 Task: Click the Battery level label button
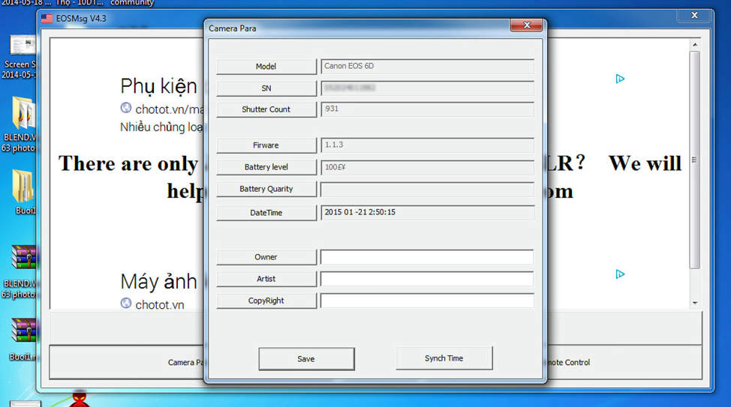click(266, 167)
